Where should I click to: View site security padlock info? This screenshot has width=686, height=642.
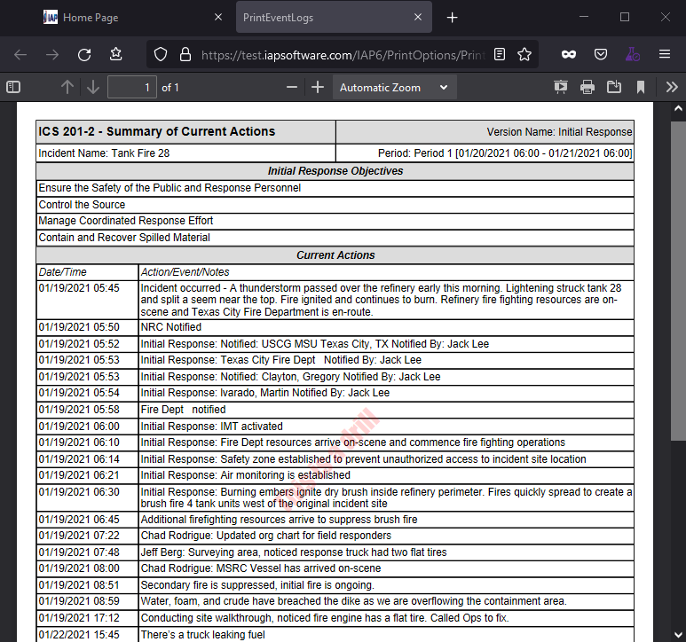coord(185,55)
